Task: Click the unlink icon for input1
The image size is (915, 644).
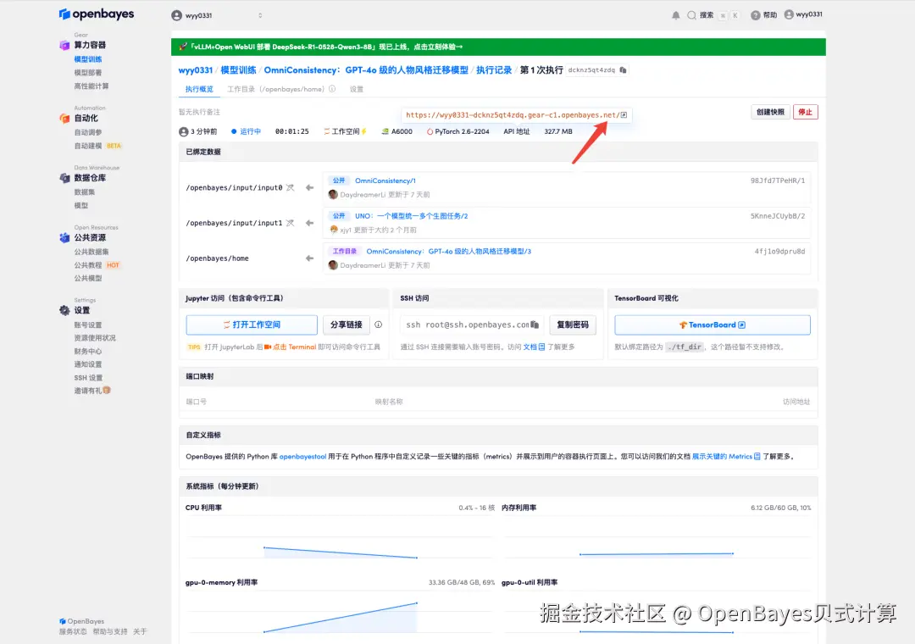Action: point(290,223)
